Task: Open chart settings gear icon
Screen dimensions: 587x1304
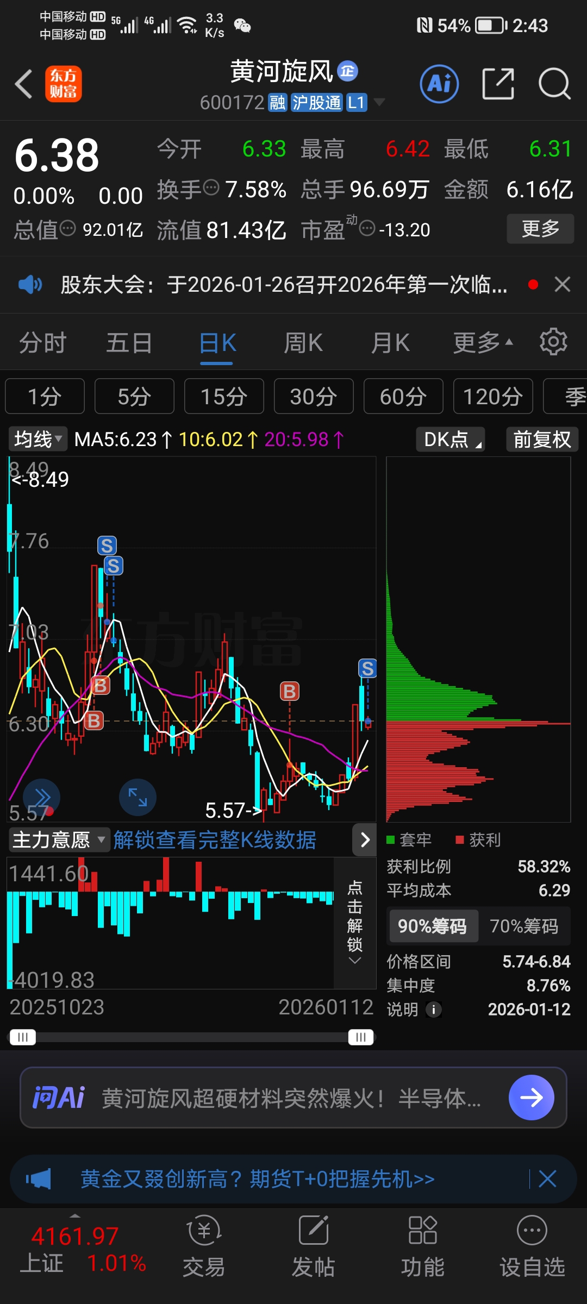Action: point(553,342)
